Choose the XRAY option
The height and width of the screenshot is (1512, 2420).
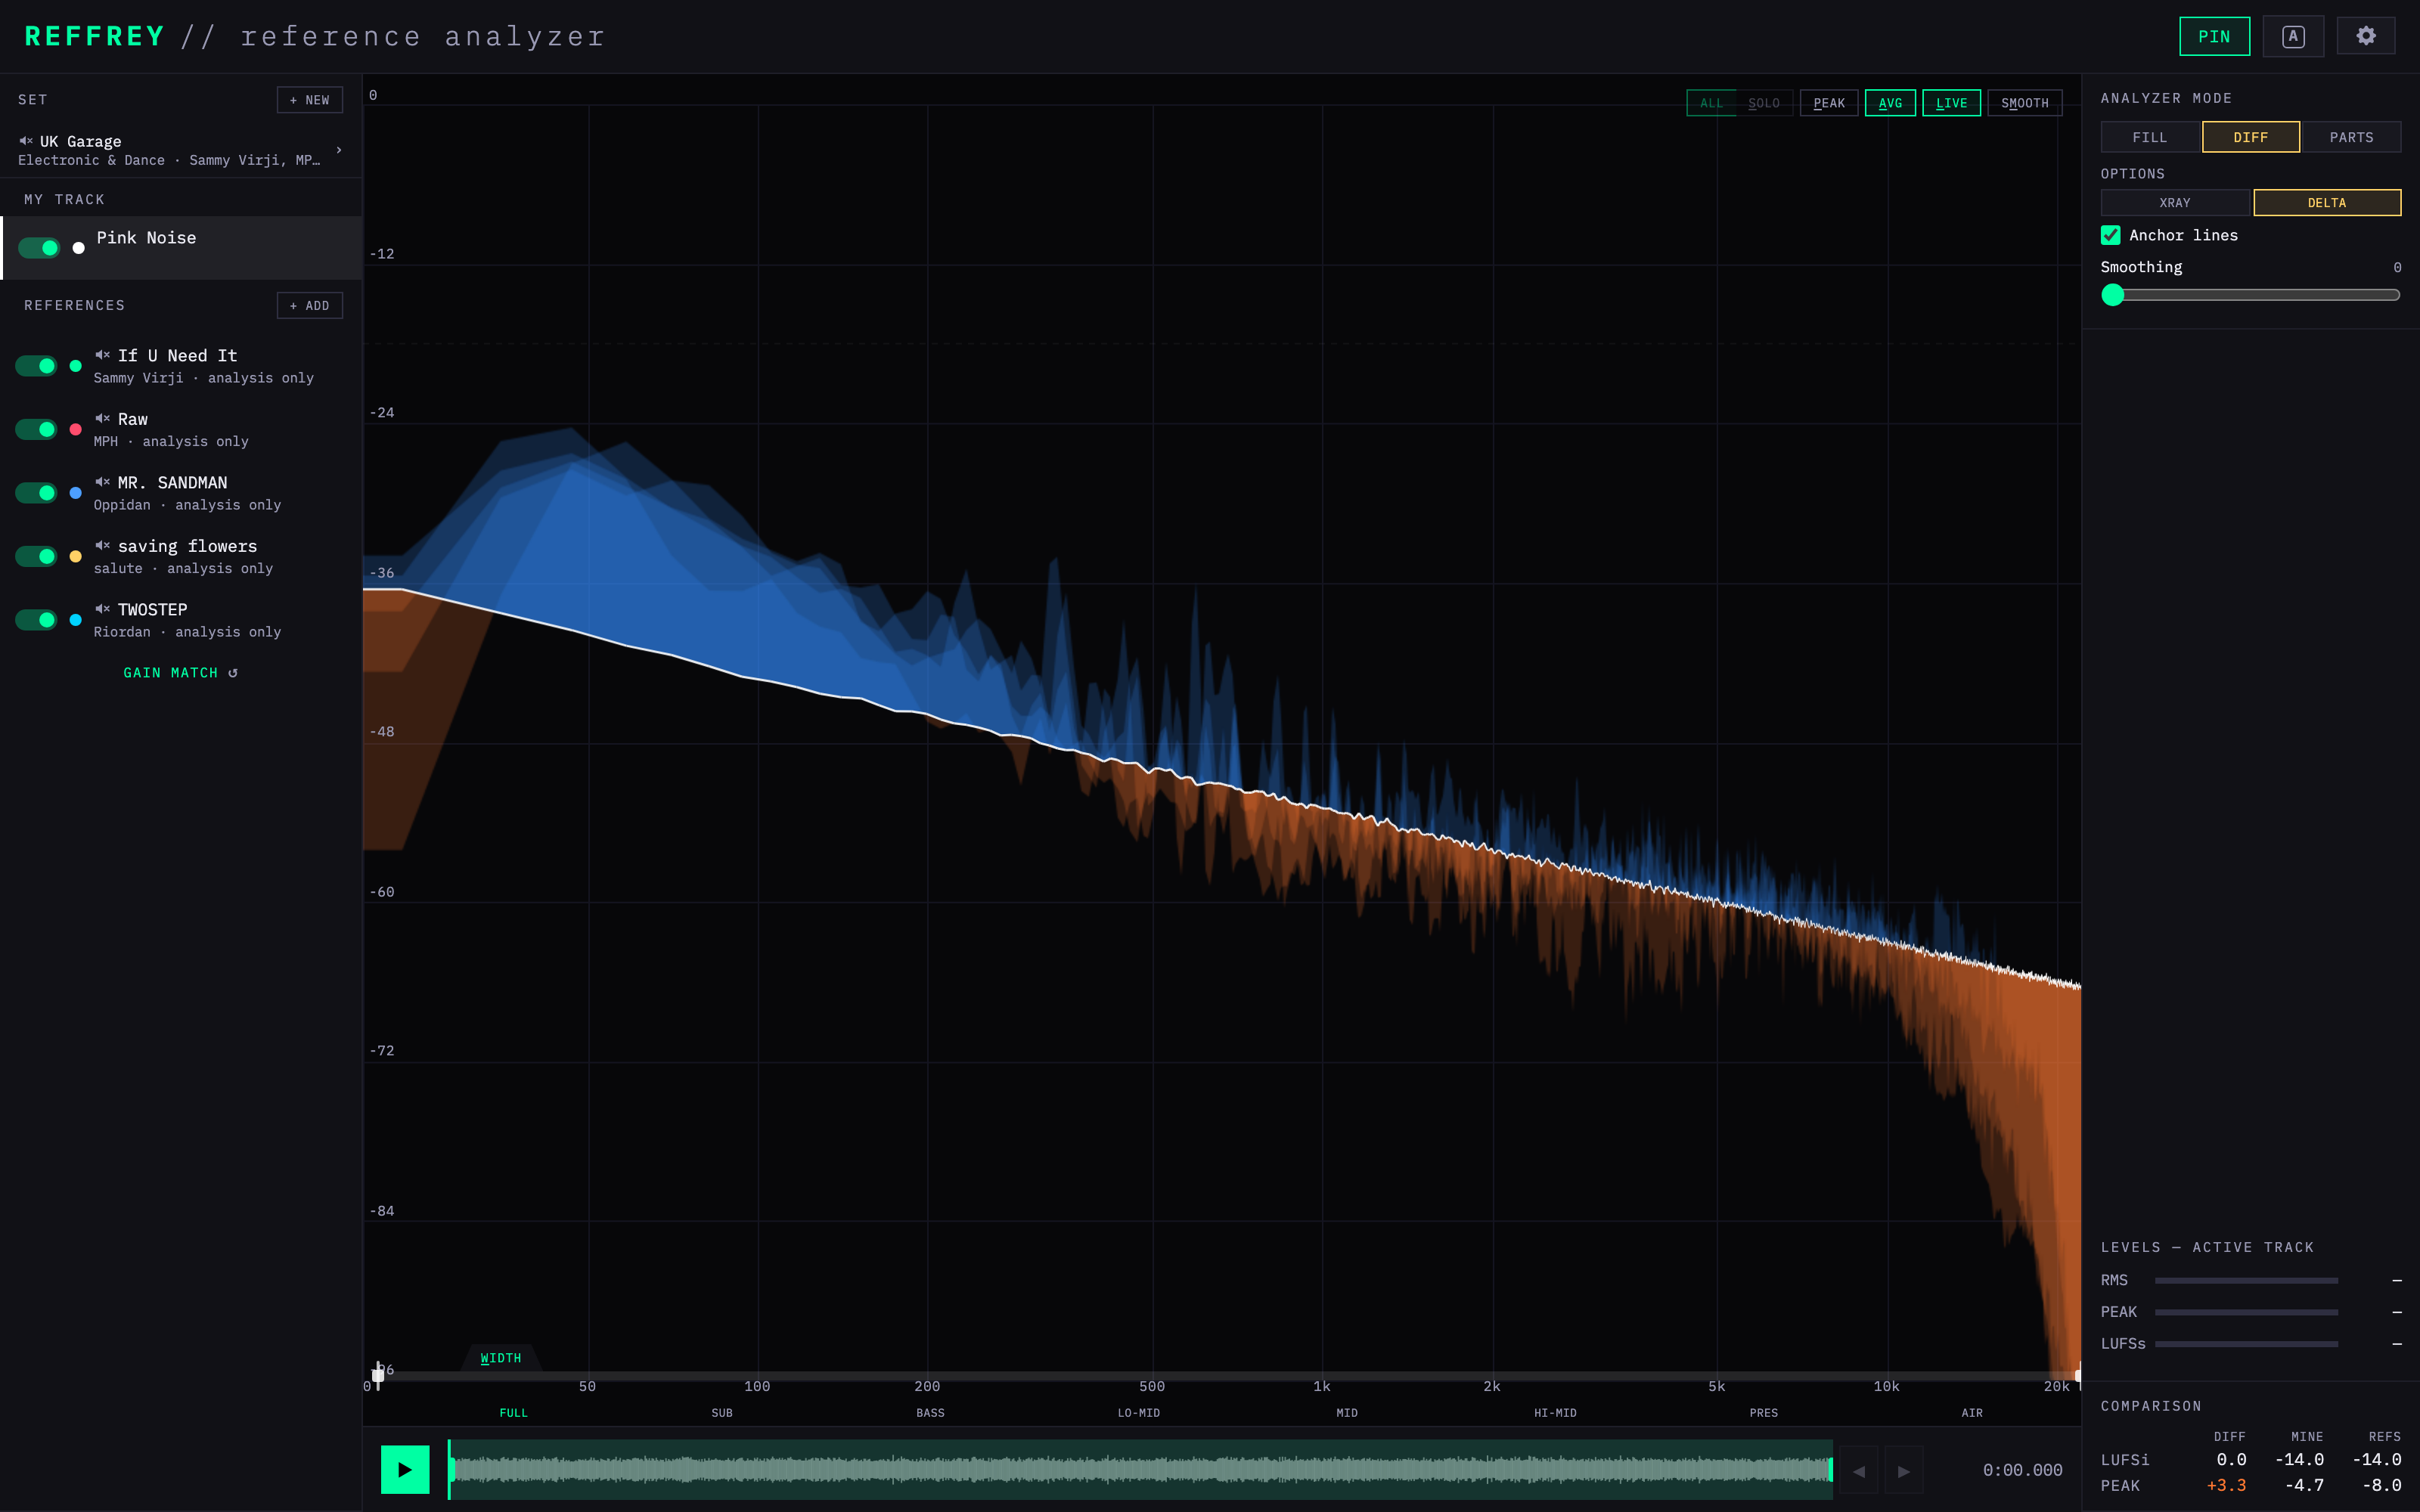tap(2175, 202)
